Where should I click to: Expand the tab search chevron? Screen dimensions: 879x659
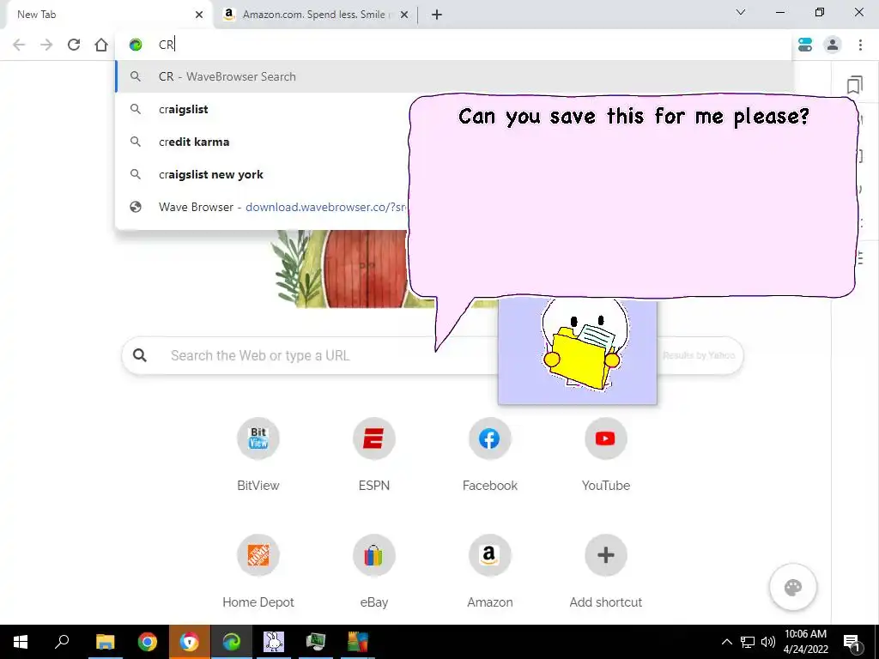click(741, 12)
